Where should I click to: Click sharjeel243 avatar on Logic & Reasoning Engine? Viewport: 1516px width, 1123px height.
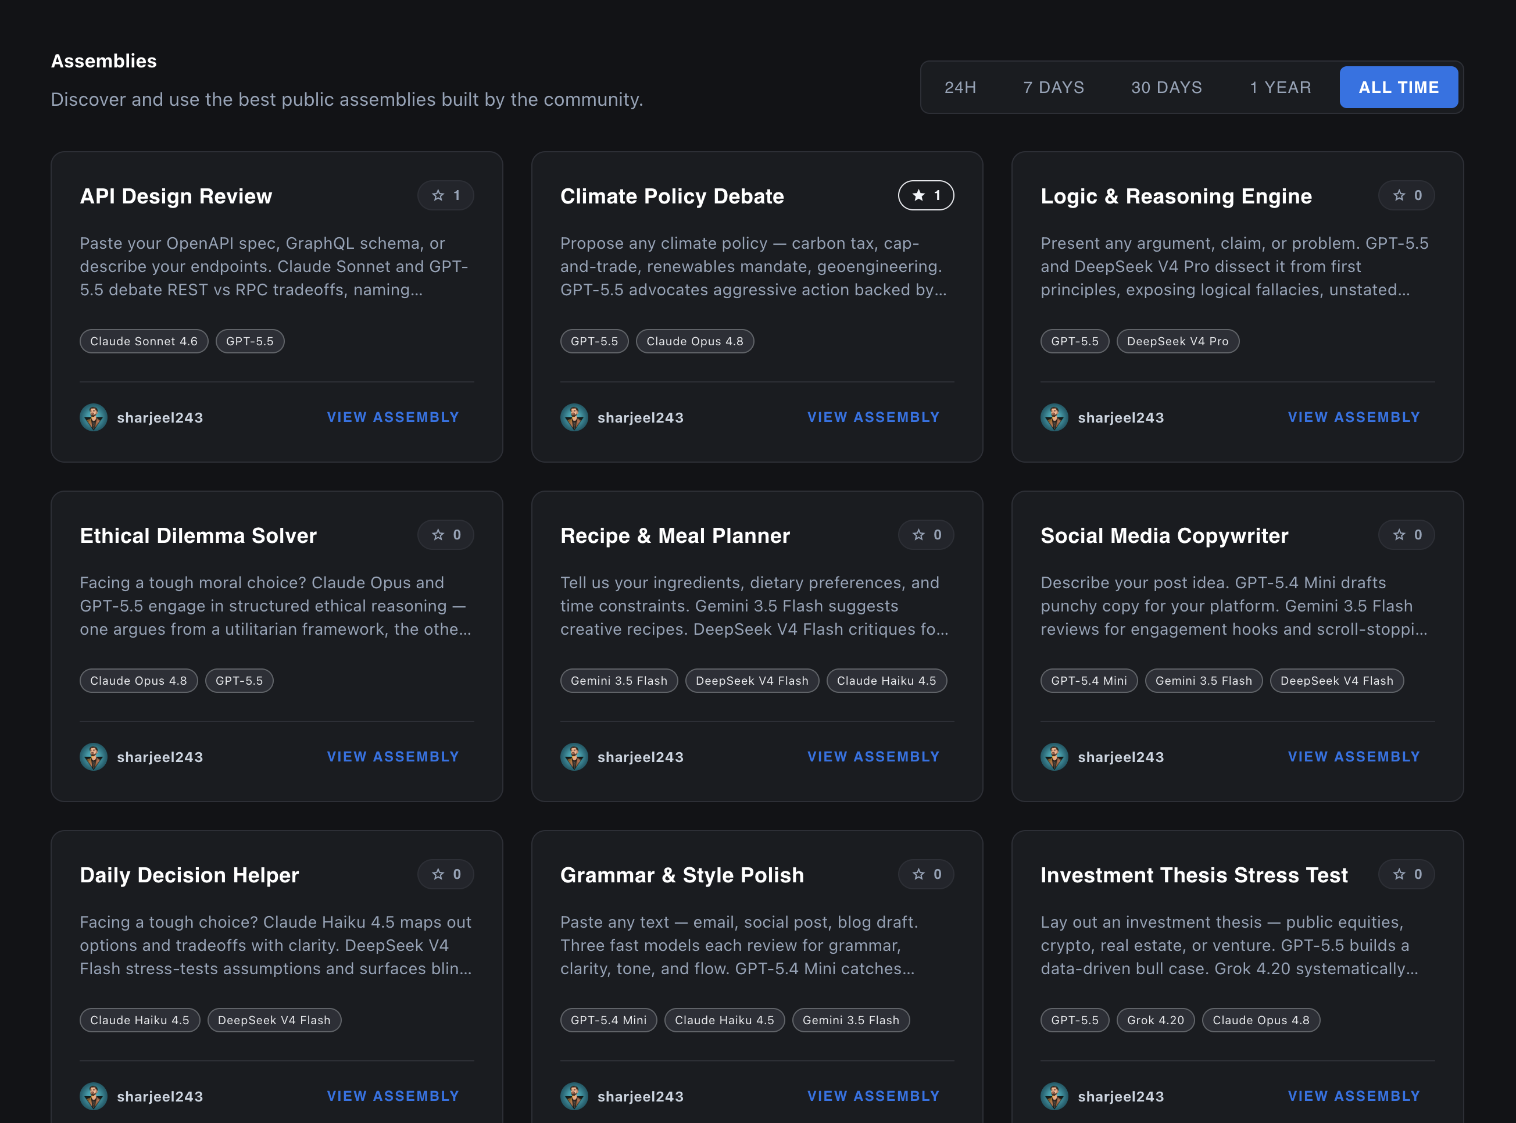pyautogui.click(x=1054, y=417)
